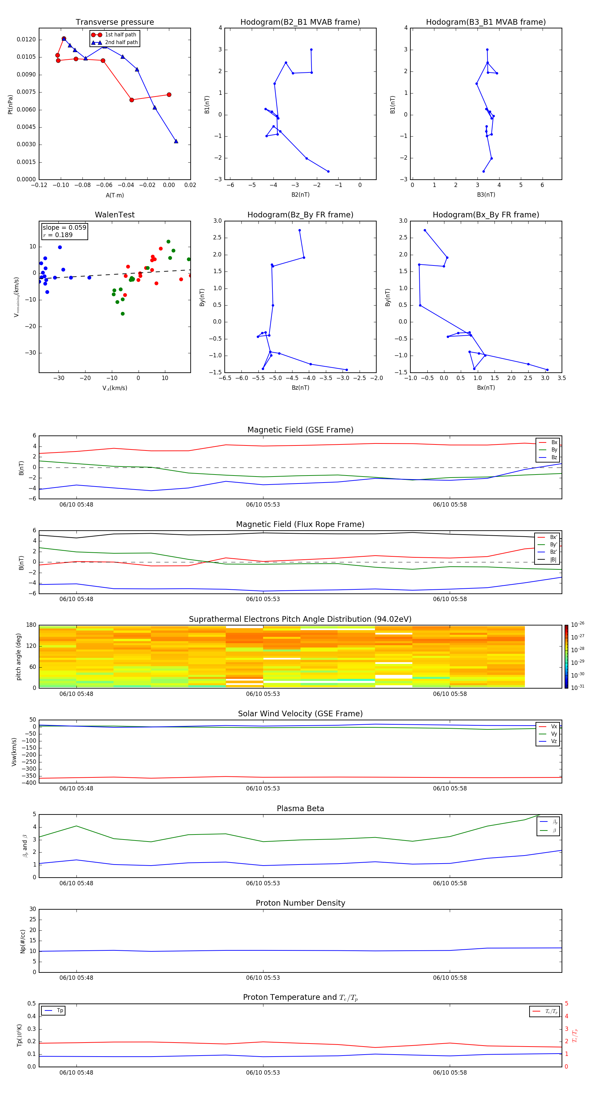Click the 'Solar Wind Velocity (GSE Frame)' title
Viewport: 601px width, 1102px height.
click(300, 714)
